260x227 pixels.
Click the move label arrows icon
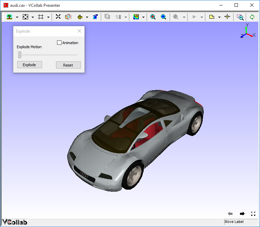click(227, 17)
